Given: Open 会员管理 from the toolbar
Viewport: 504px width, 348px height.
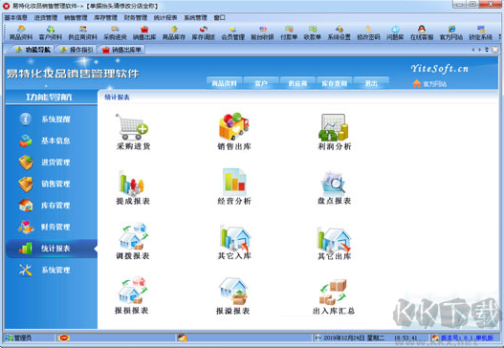Looking at the screenshot, I should click(x=233, y=33).
